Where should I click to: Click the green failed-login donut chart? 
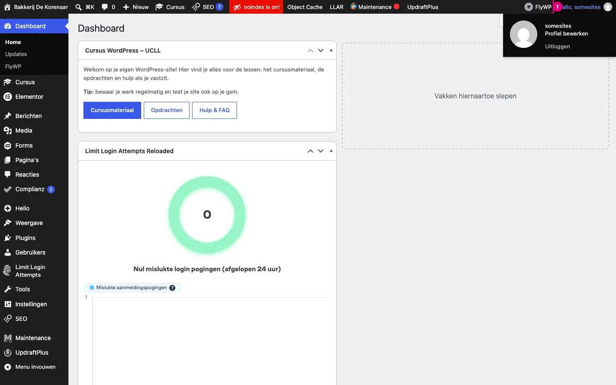click(x=207, y=215)
